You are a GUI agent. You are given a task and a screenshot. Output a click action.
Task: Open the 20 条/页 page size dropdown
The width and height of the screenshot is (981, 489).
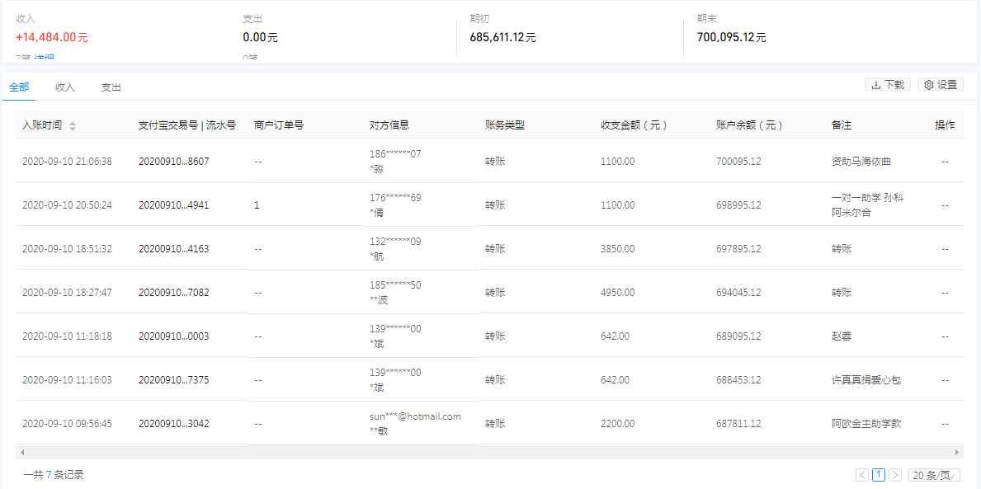(x=936, y=475)
